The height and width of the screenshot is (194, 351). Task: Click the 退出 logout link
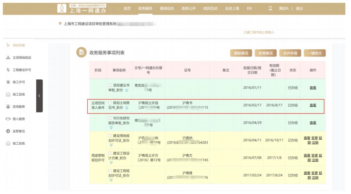[299, 8]
